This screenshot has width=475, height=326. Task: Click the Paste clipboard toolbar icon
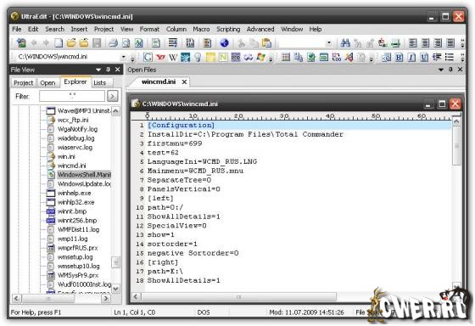266,43
